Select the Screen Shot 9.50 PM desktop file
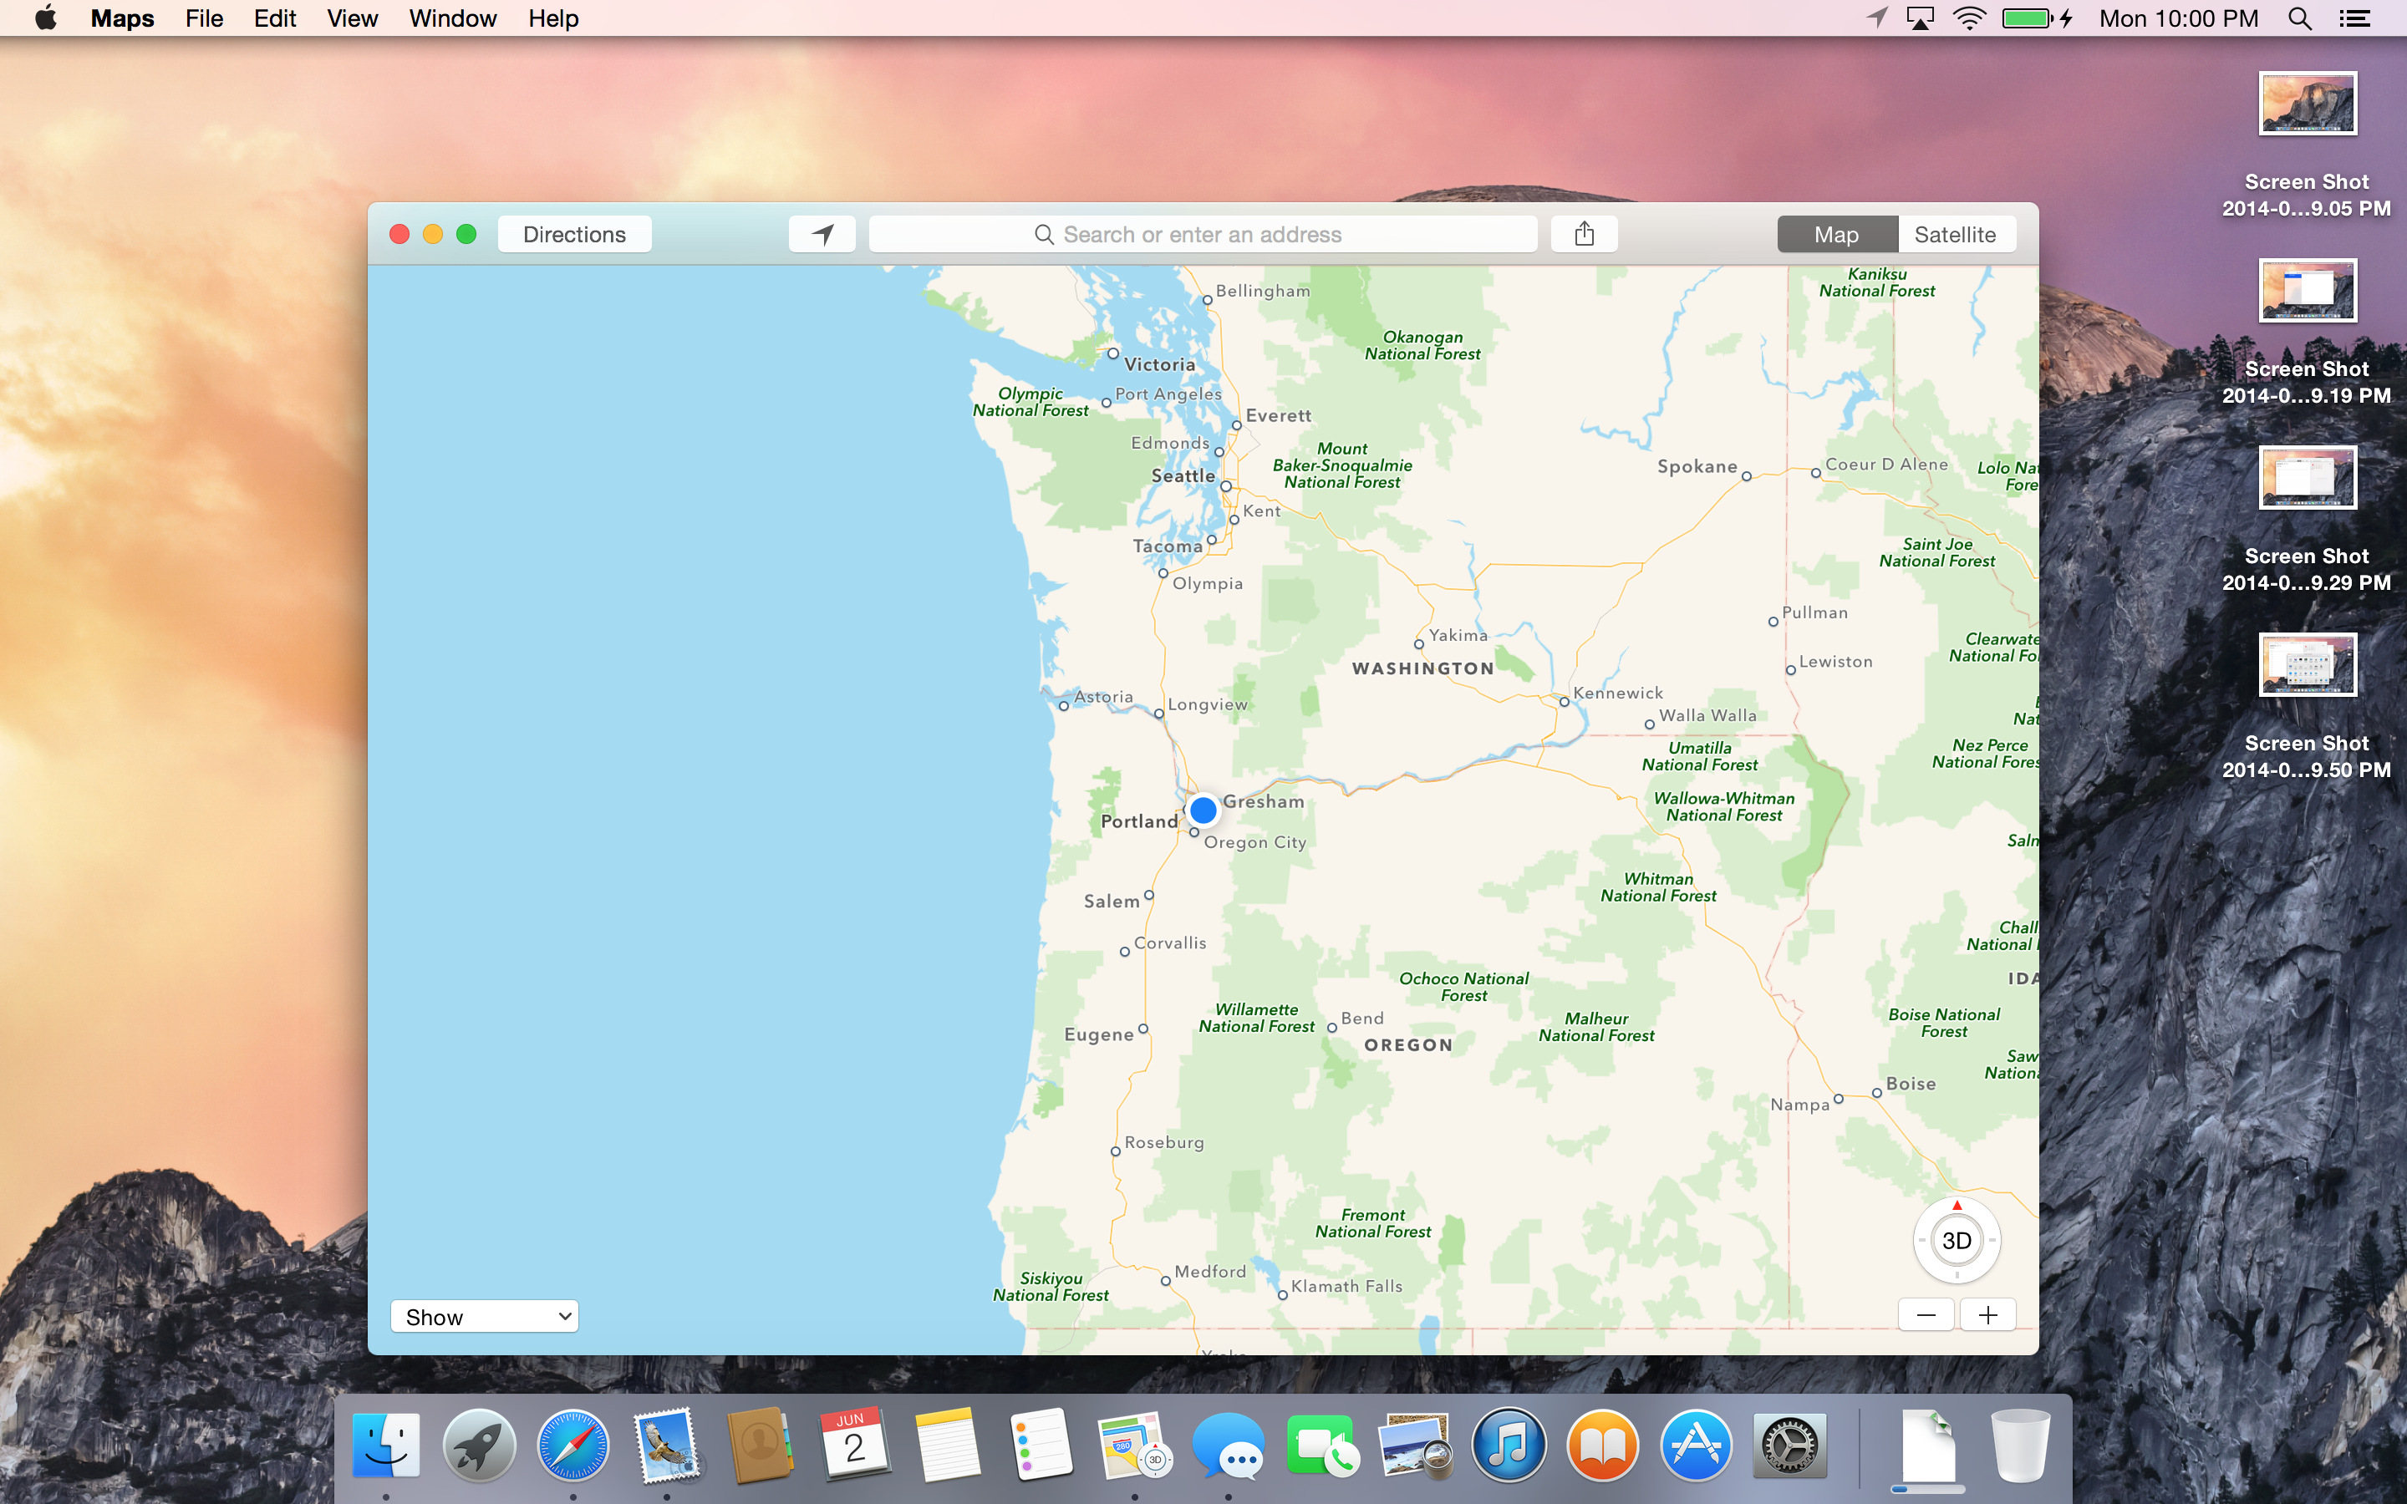 coord(2307,705)
